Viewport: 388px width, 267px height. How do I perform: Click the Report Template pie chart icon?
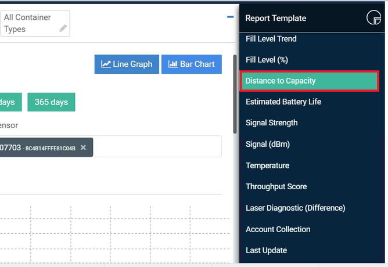[x=373, y=17]
